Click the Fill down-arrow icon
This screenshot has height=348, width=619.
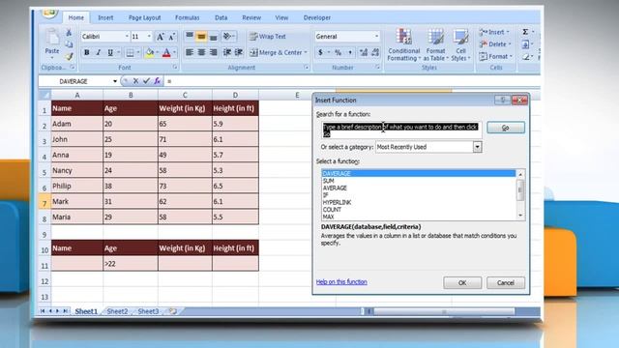click(x=525, y=44)
